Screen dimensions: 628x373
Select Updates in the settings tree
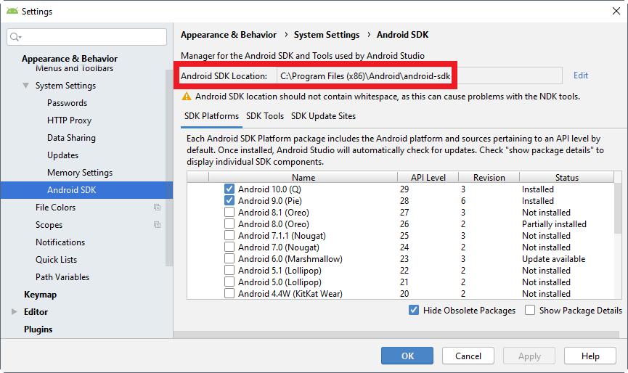pyautogui.click(x=62, y=155)
